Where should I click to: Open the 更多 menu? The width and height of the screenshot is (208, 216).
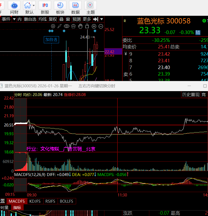coord(87,19)
